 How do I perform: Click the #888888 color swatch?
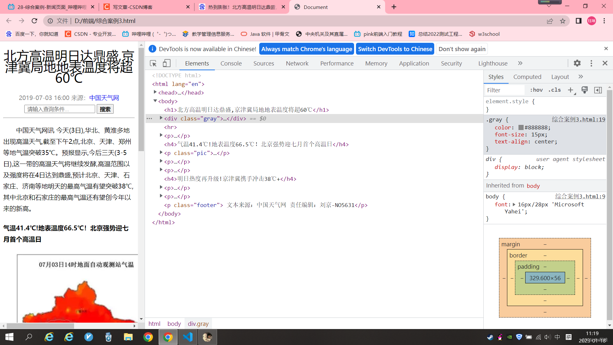click(521, 128)
